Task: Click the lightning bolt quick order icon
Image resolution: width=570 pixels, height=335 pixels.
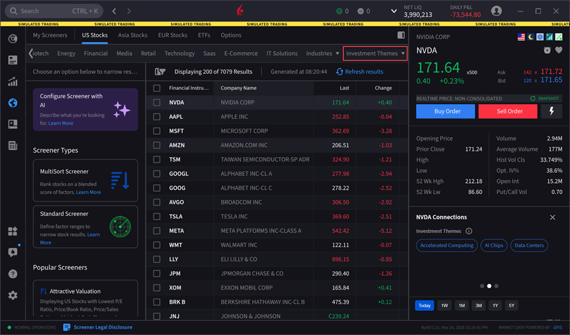Action: pos(551,111)
